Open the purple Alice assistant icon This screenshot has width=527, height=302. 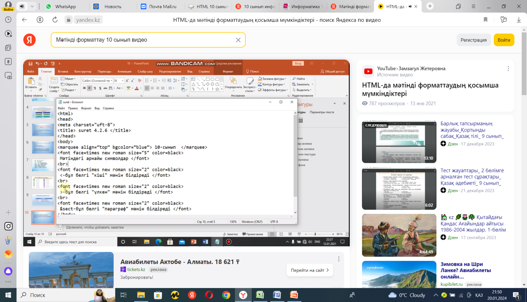click(8, 271)
